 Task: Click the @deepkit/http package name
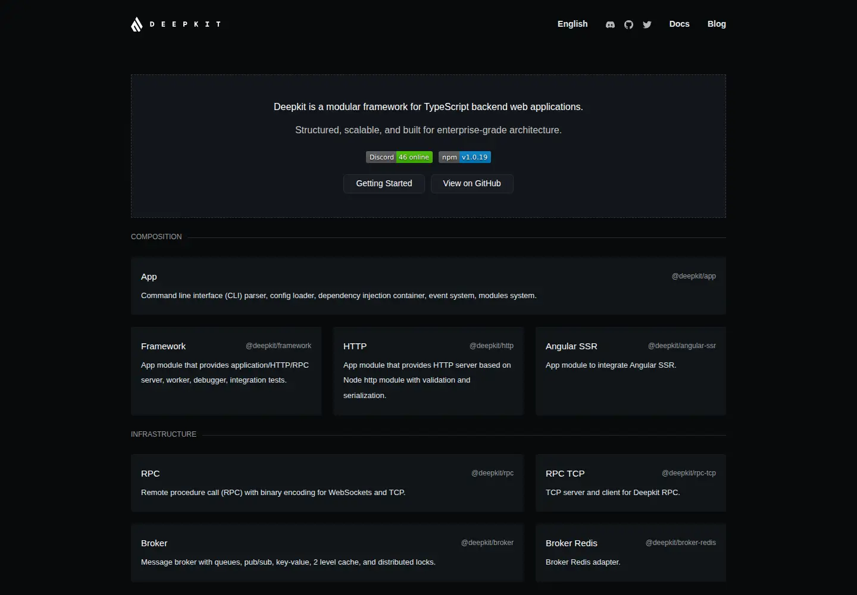click(x=492, y=346)
